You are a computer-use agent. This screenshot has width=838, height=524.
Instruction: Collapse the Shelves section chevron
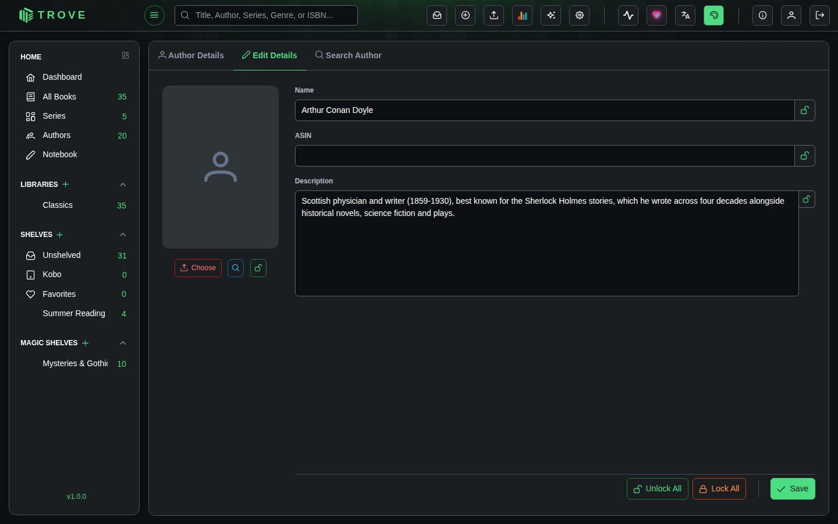[123, 235]
